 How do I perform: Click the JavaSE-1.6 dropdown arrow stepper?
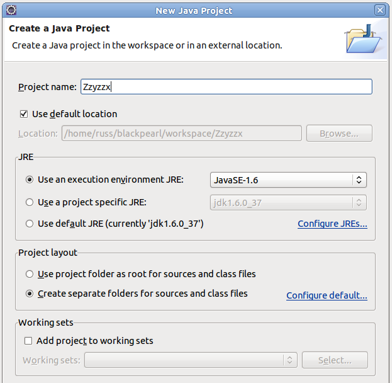(359, 180)
